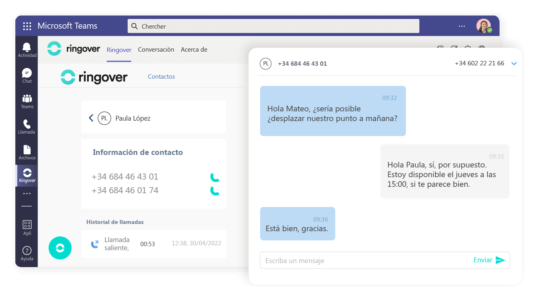
Task: Click the teal Ringover floating call button
Action: click(60, 248)
